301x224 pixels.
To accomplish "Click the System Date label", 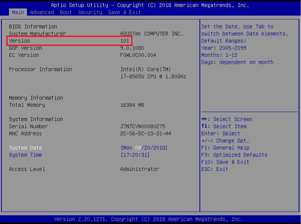I will click(x=25, y=148).
